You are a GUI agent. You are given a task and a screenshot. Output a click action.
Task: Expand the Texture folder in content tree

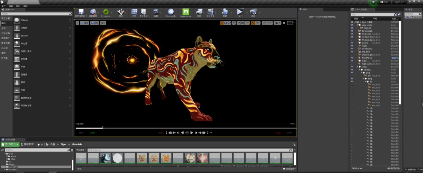(4, 169)
